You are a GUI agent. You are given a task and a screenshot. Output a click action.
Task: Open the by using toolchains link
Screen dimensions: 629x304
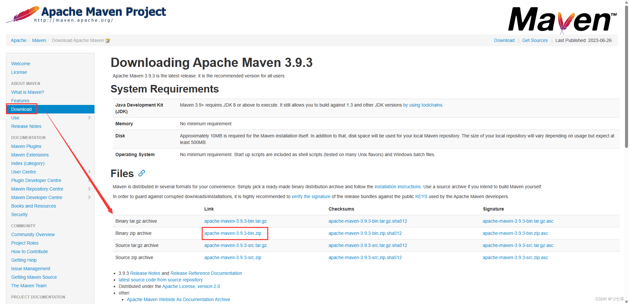tap(423, 105)
